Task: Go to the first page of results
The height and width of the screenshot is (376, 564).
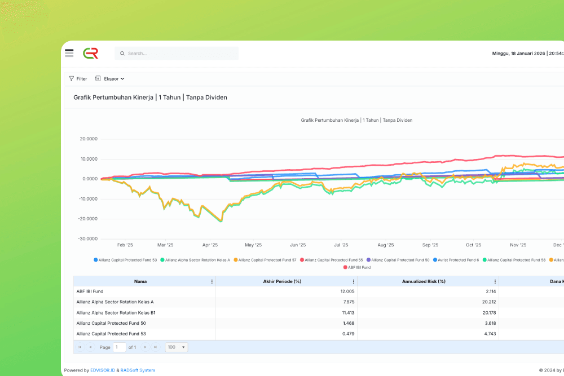Action: (80, 347)
